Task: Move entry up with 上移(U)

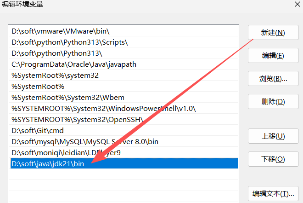Action: [x=273, y=136]
